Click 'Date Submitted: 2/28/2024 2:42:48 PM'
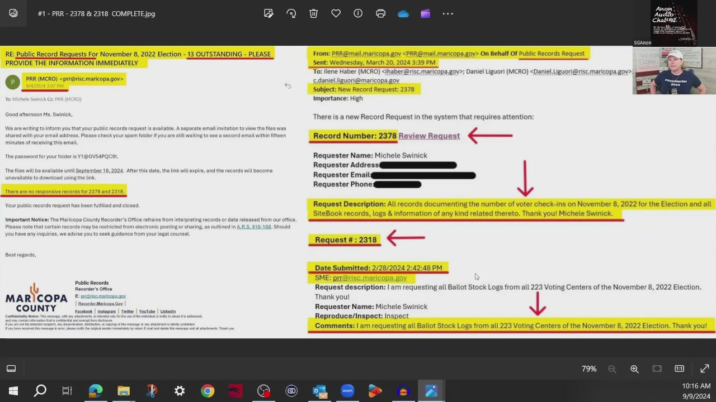The image size is (716, 402). 378,268
